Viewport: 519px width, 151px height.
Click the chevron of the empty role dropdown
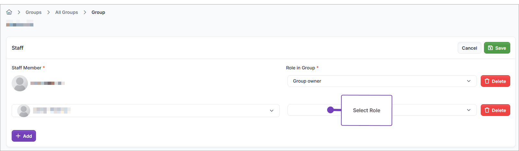[468, 110]
